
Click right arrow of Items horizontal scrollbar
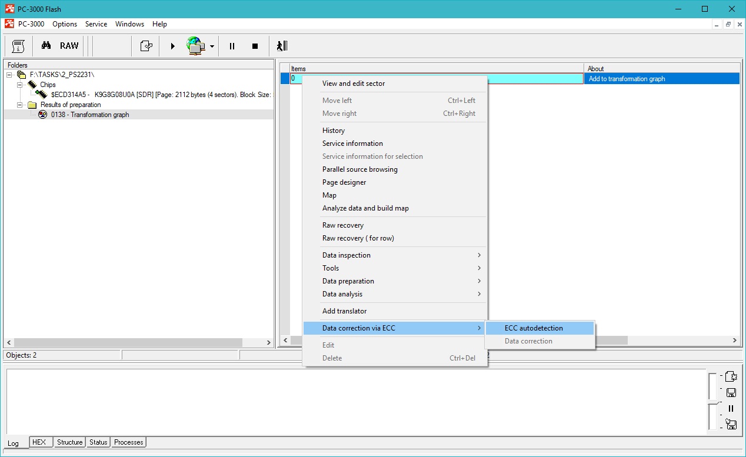pos(735,340)
